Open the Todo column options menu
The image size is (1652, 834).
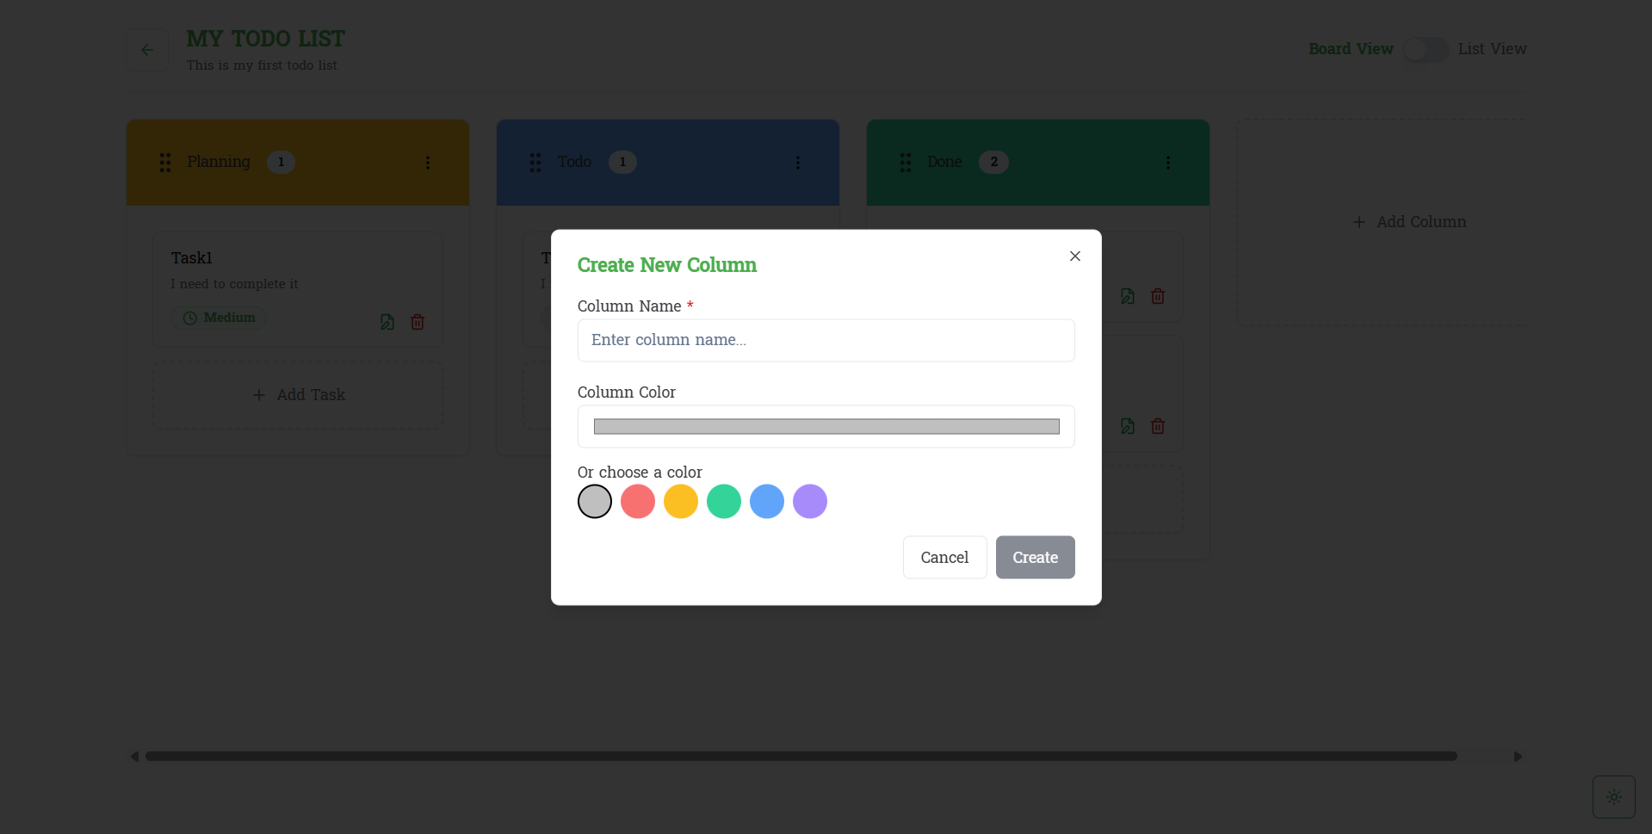tap(798, 163)
